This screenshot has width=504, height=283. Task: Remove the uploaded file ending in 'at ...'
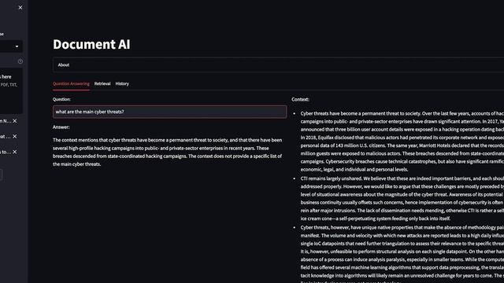(15, 136)
